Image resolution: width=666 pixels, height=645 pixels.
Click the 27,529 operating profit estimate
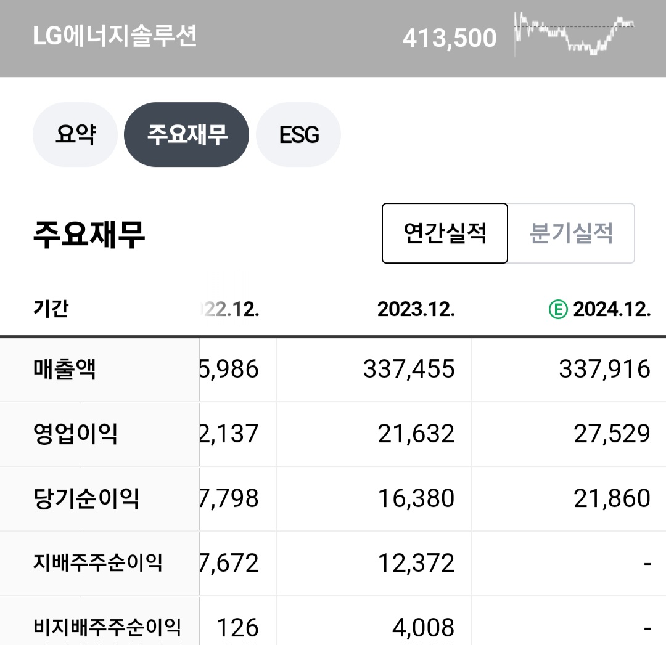(x=612, y=434)
